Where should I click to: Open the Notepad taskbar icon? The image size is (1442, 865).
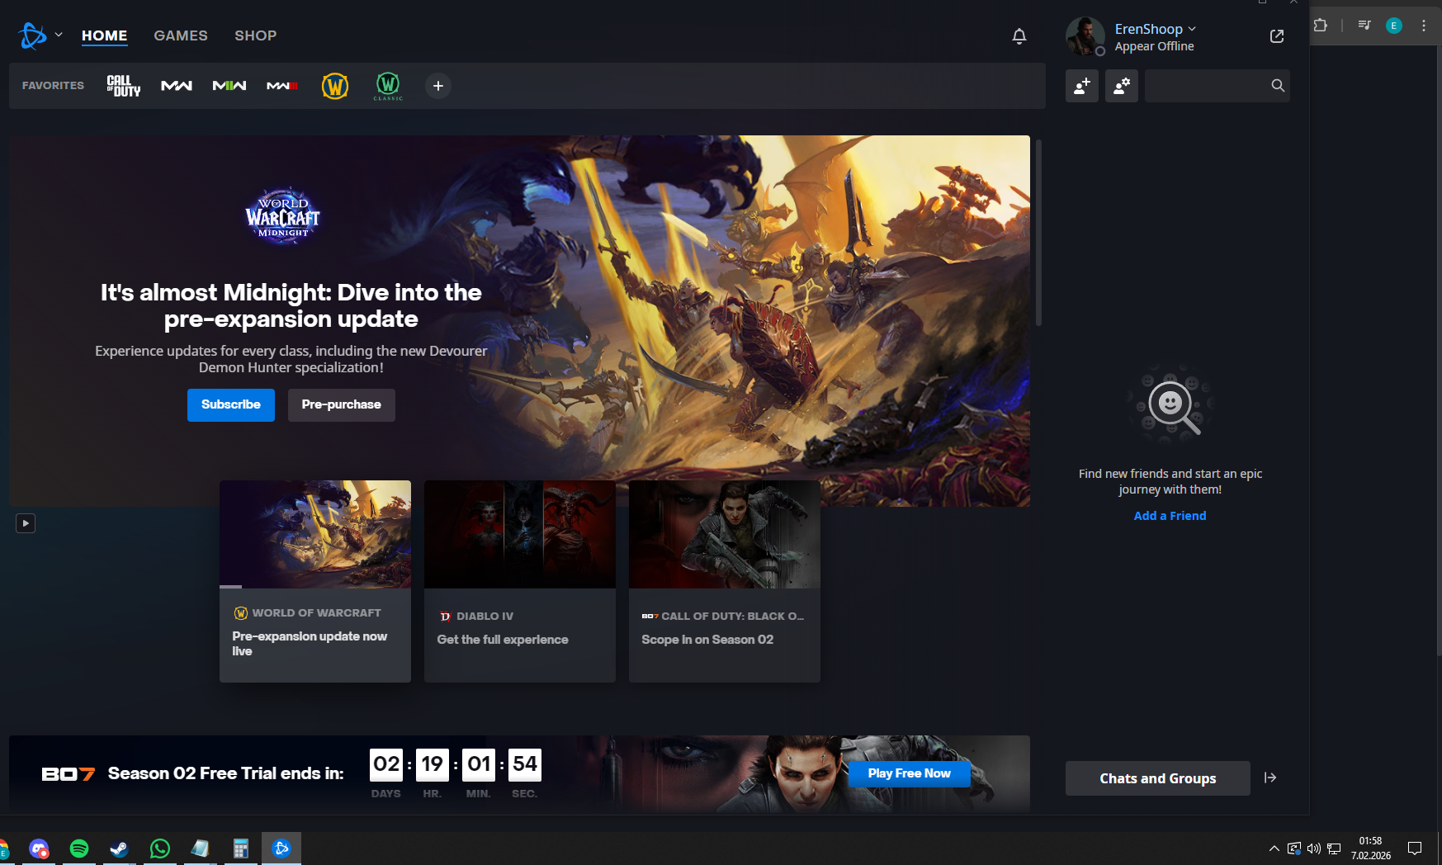(x=201, y=848)
